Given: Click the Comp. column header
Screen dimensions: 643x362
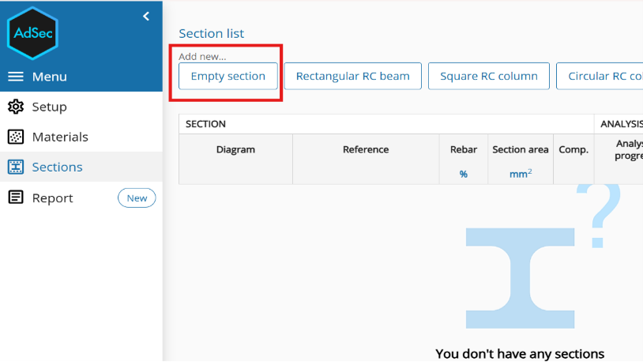Looking at the screenshot, I should pyautogui.click(x=573, y=150).
